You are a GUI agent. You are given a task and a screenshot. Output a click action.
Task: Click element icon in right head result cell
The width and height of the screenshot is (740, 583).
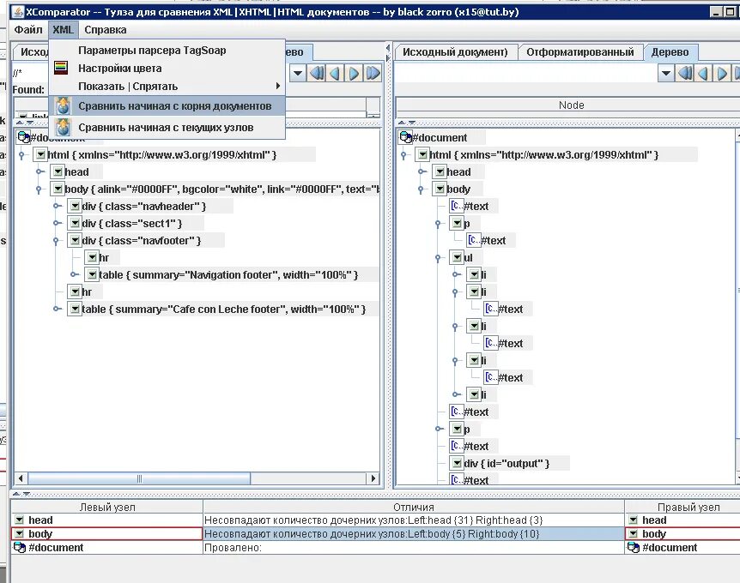(633, 520)
